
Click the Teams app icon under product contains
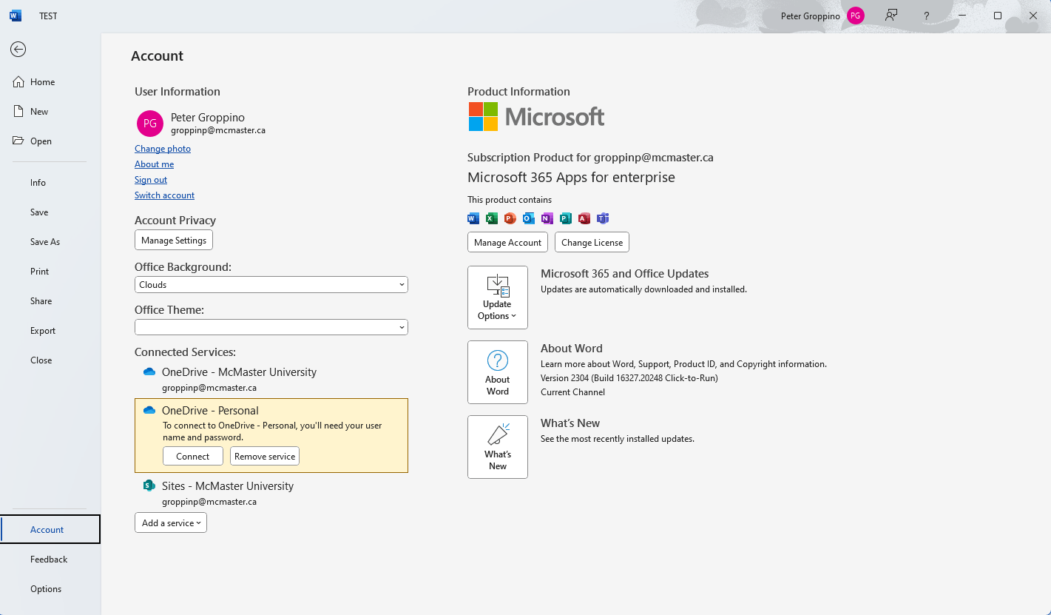coord(603,218)
